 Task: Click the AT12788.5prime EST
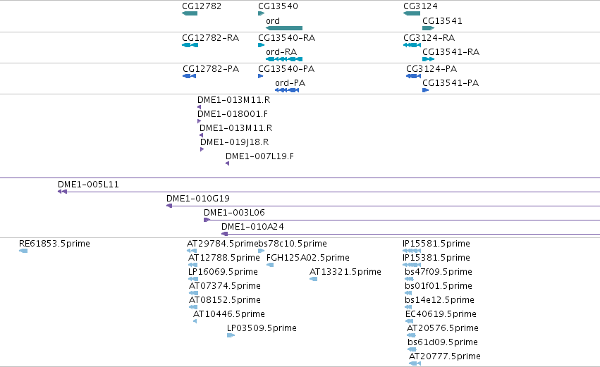point(193,265)
